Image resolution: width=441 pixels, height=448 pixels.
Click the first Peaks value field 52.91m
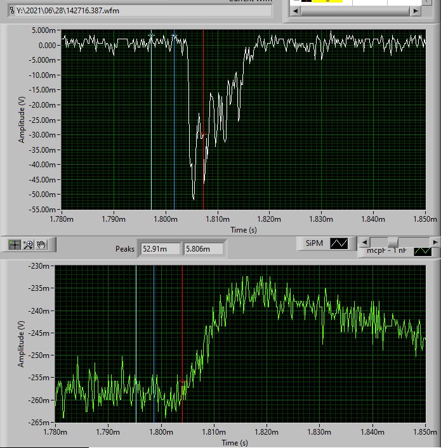160,249
